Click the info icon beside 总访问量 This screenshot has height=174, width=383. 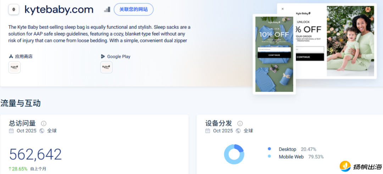coord(44,124)
